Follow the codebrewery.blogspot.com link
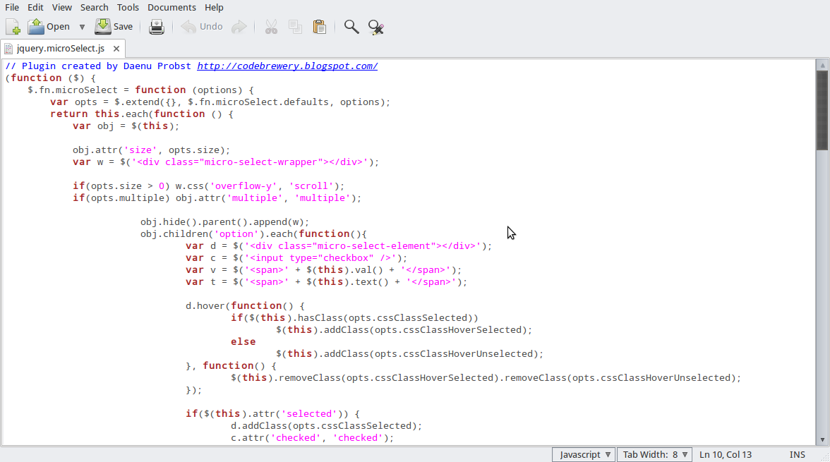 [x=287, y=66]
